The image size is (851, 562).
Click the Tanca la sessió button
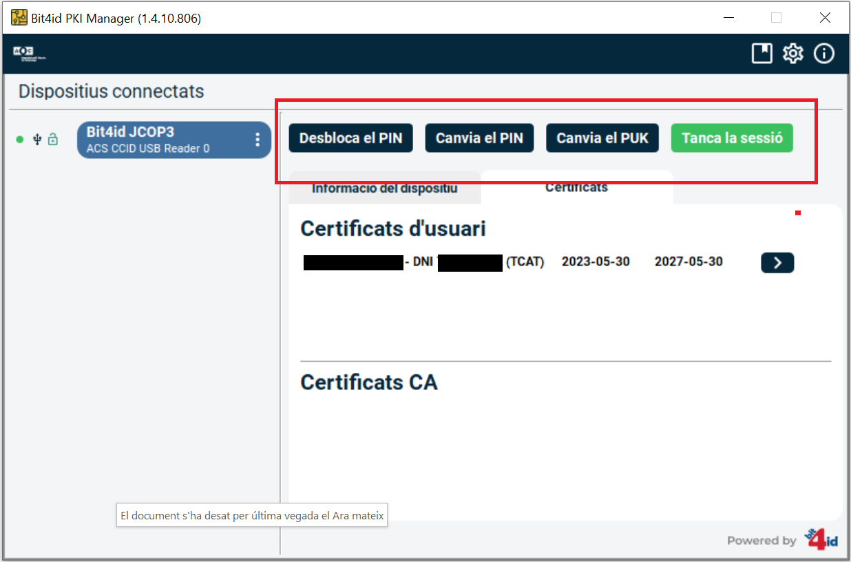[x=732, y=138]
